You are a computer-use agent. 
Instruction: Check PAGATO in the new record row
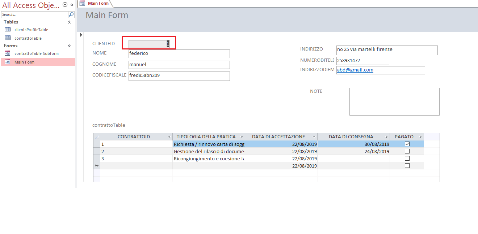[x=407, y=166]
